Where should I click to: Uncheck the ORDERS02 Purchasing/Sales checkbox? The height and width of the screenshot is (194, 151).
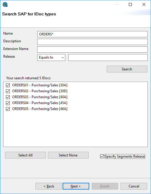[8, 91]
